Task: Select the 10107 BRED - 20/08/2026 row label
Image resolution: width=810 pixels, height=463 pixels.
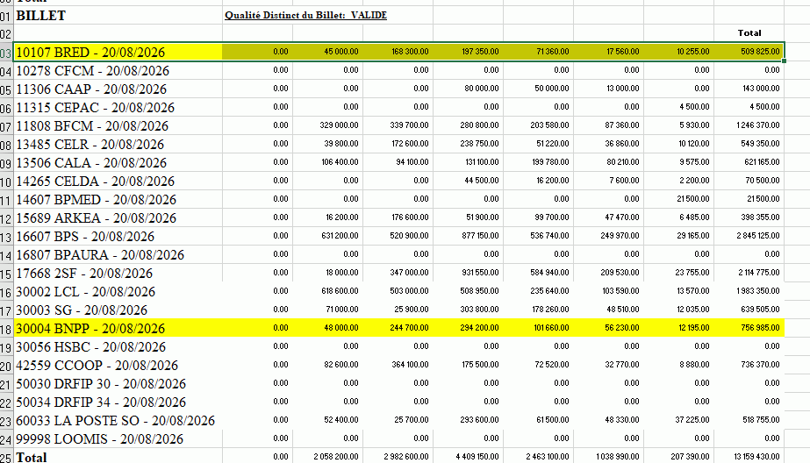Action: click(x=118, y=52)
